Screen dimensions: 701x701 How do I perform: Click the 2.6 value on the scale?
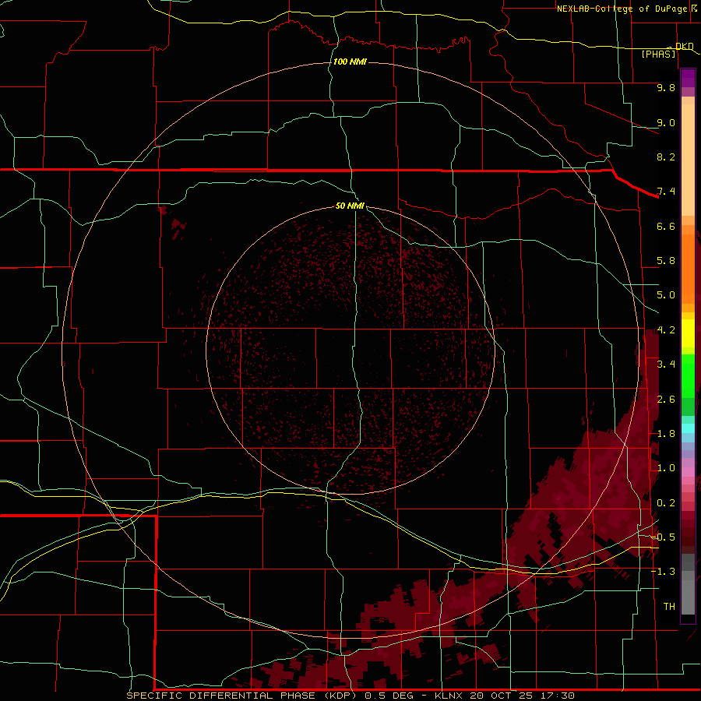click(666, 400)
